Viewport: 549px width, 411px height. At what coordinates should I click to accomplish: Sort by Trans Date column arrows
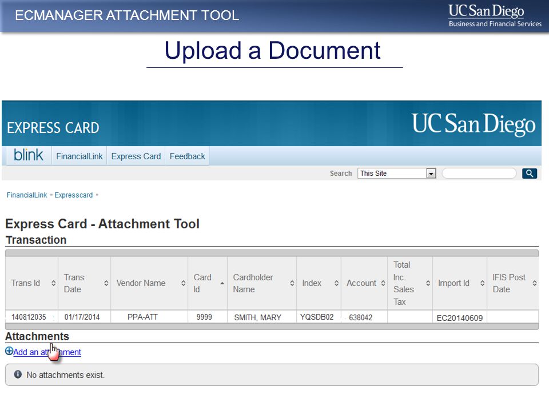[106, 283]
